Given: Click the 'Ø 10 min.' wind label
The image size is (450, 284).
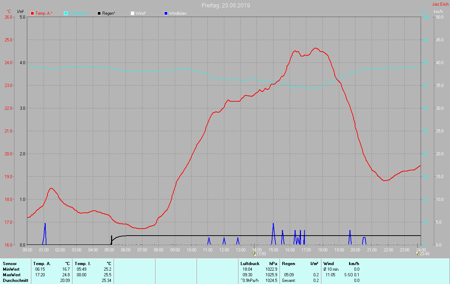Looking at the screenshot, I should pyautogui.click(x=332, y=269).
